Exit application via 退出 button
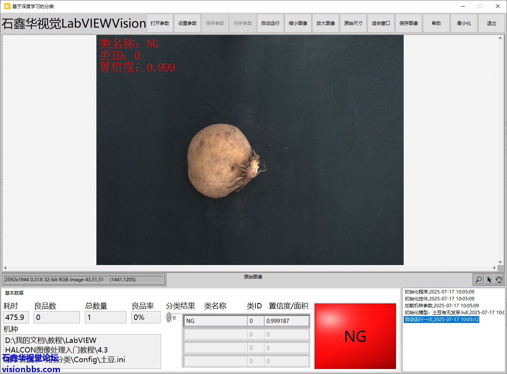Screen dimensions: 507x374 pyautogui.click(x=492, y=23)
